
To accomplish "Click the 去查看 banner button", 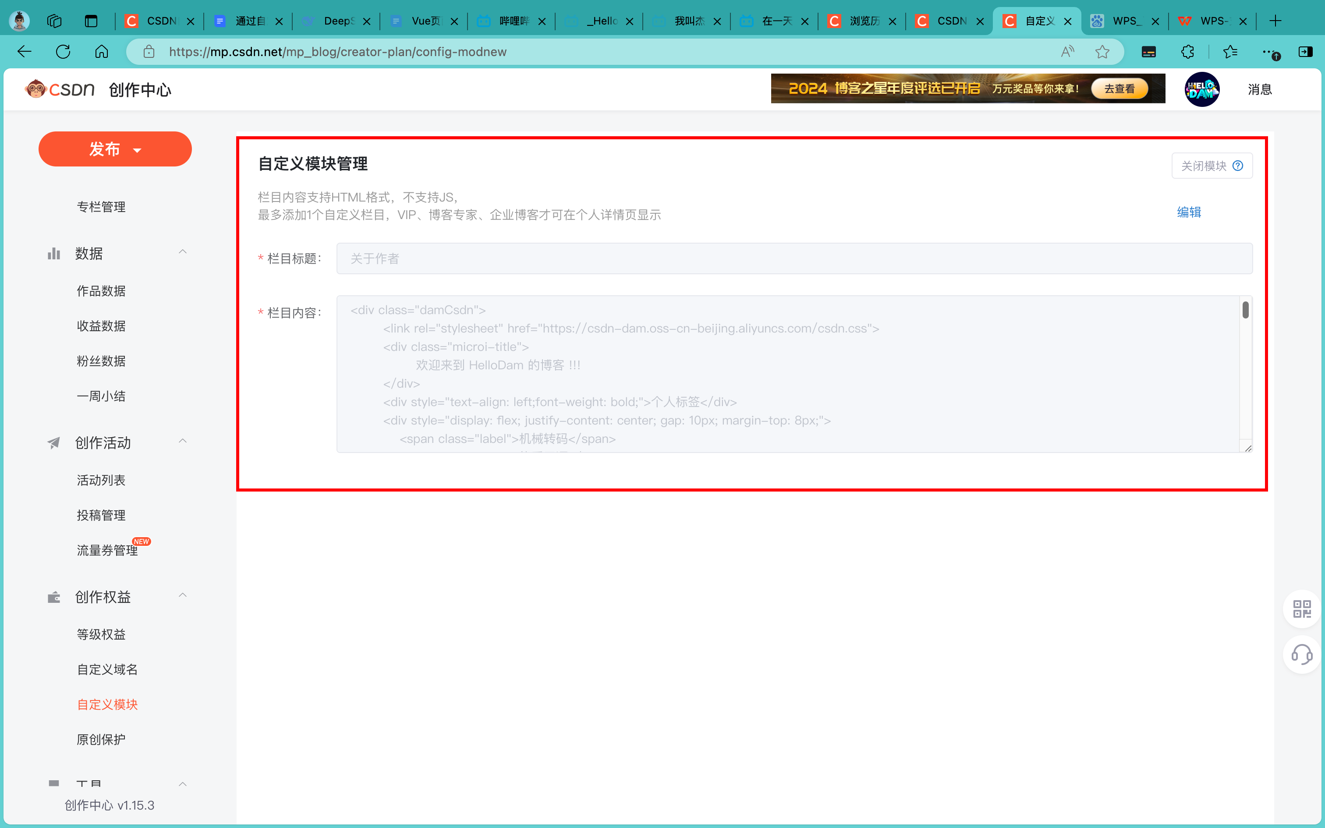I will pos(1119,88).
